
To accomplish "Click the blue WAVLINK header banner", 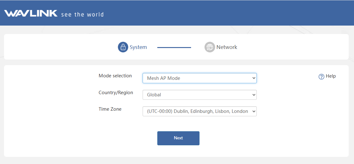I will (x=177, y=13).
